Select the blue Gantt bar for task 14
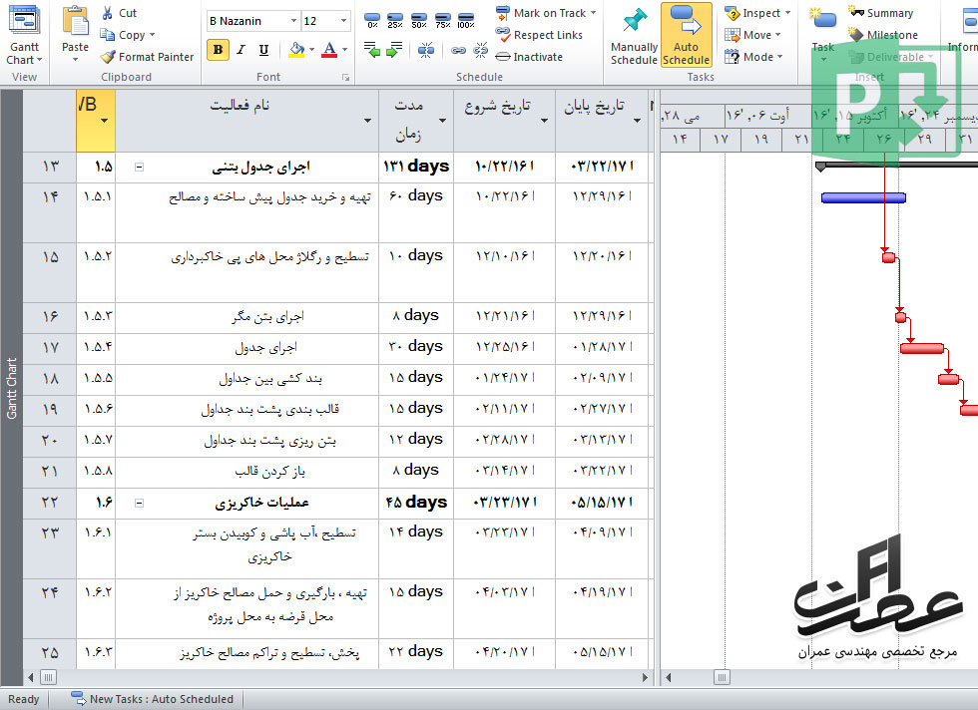The height and width of the screenshot is (710, 978). click(863, 198)
